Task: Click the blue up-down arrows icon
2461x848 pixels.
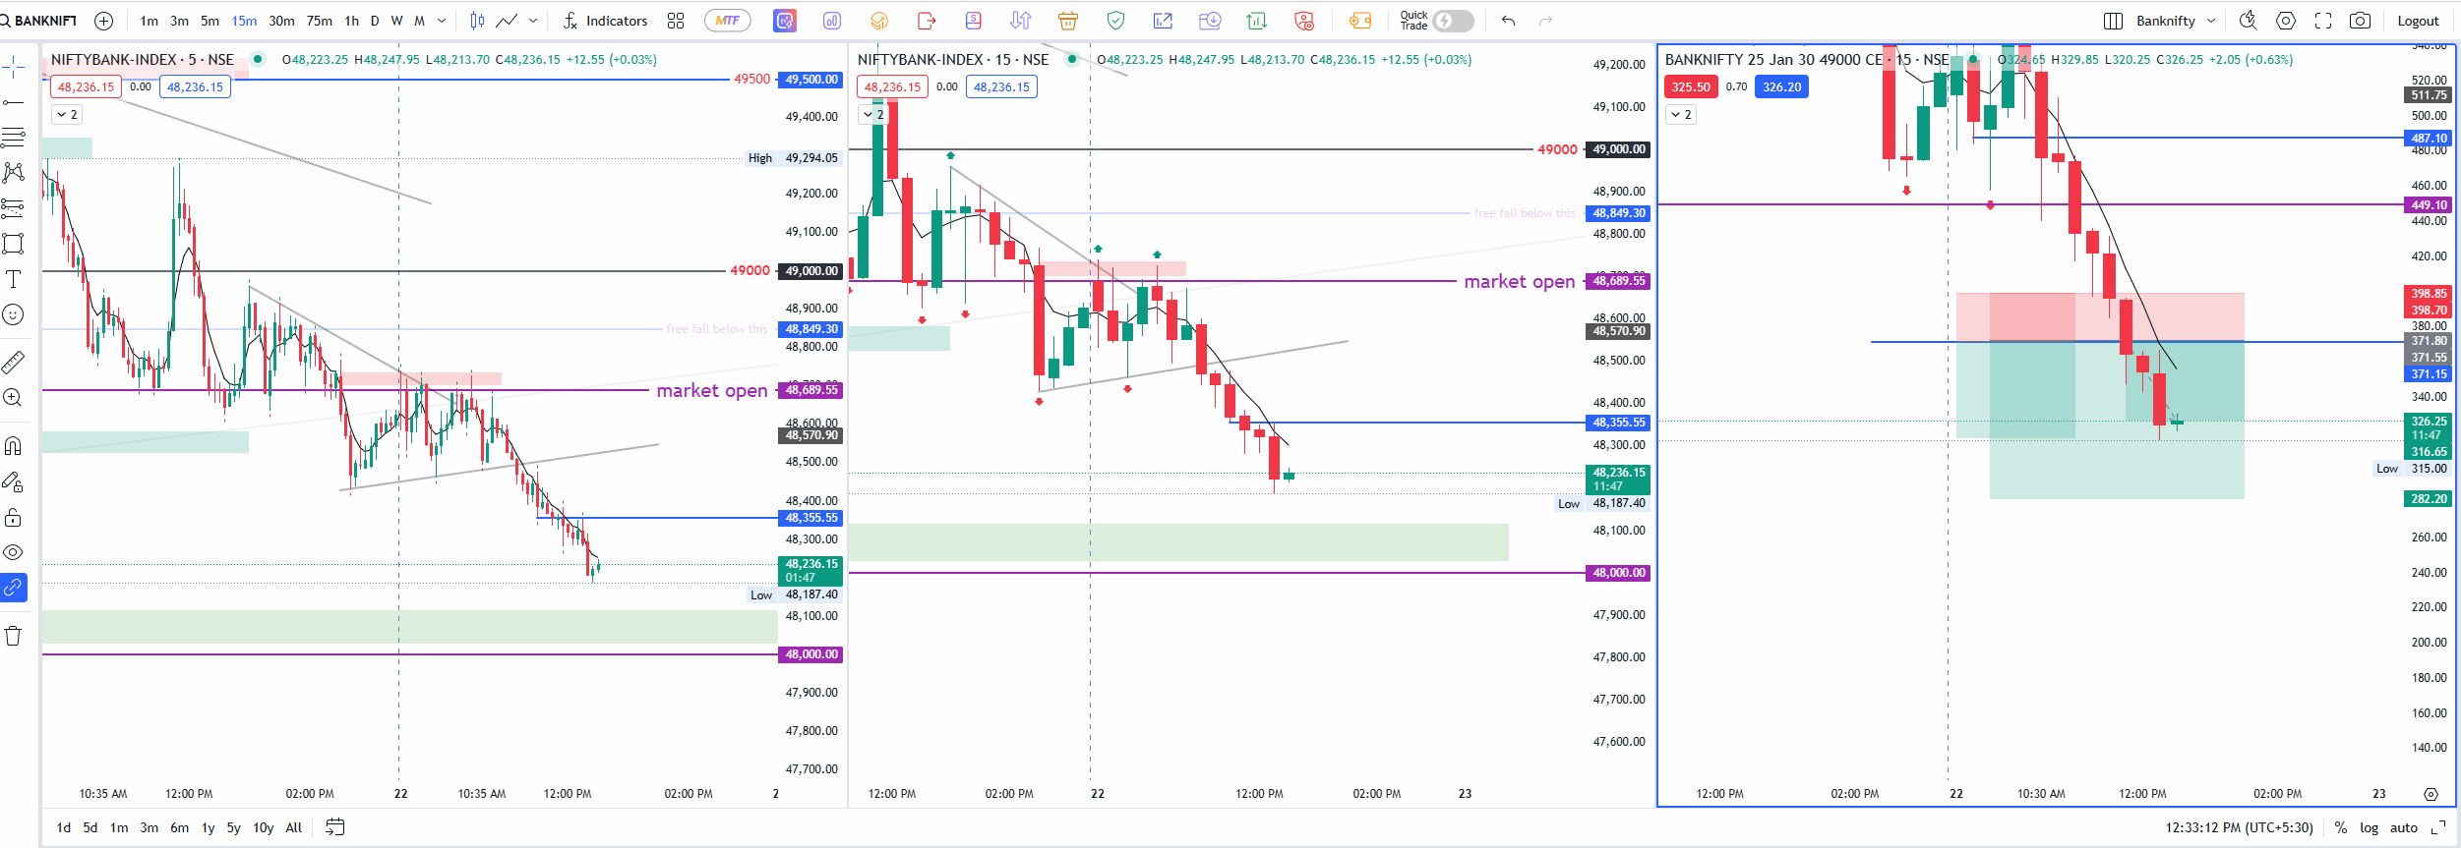Action: point(1021,21)
